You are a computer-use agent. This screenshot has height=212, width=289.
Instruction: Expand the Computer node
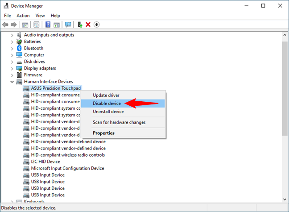coord(12,55)
